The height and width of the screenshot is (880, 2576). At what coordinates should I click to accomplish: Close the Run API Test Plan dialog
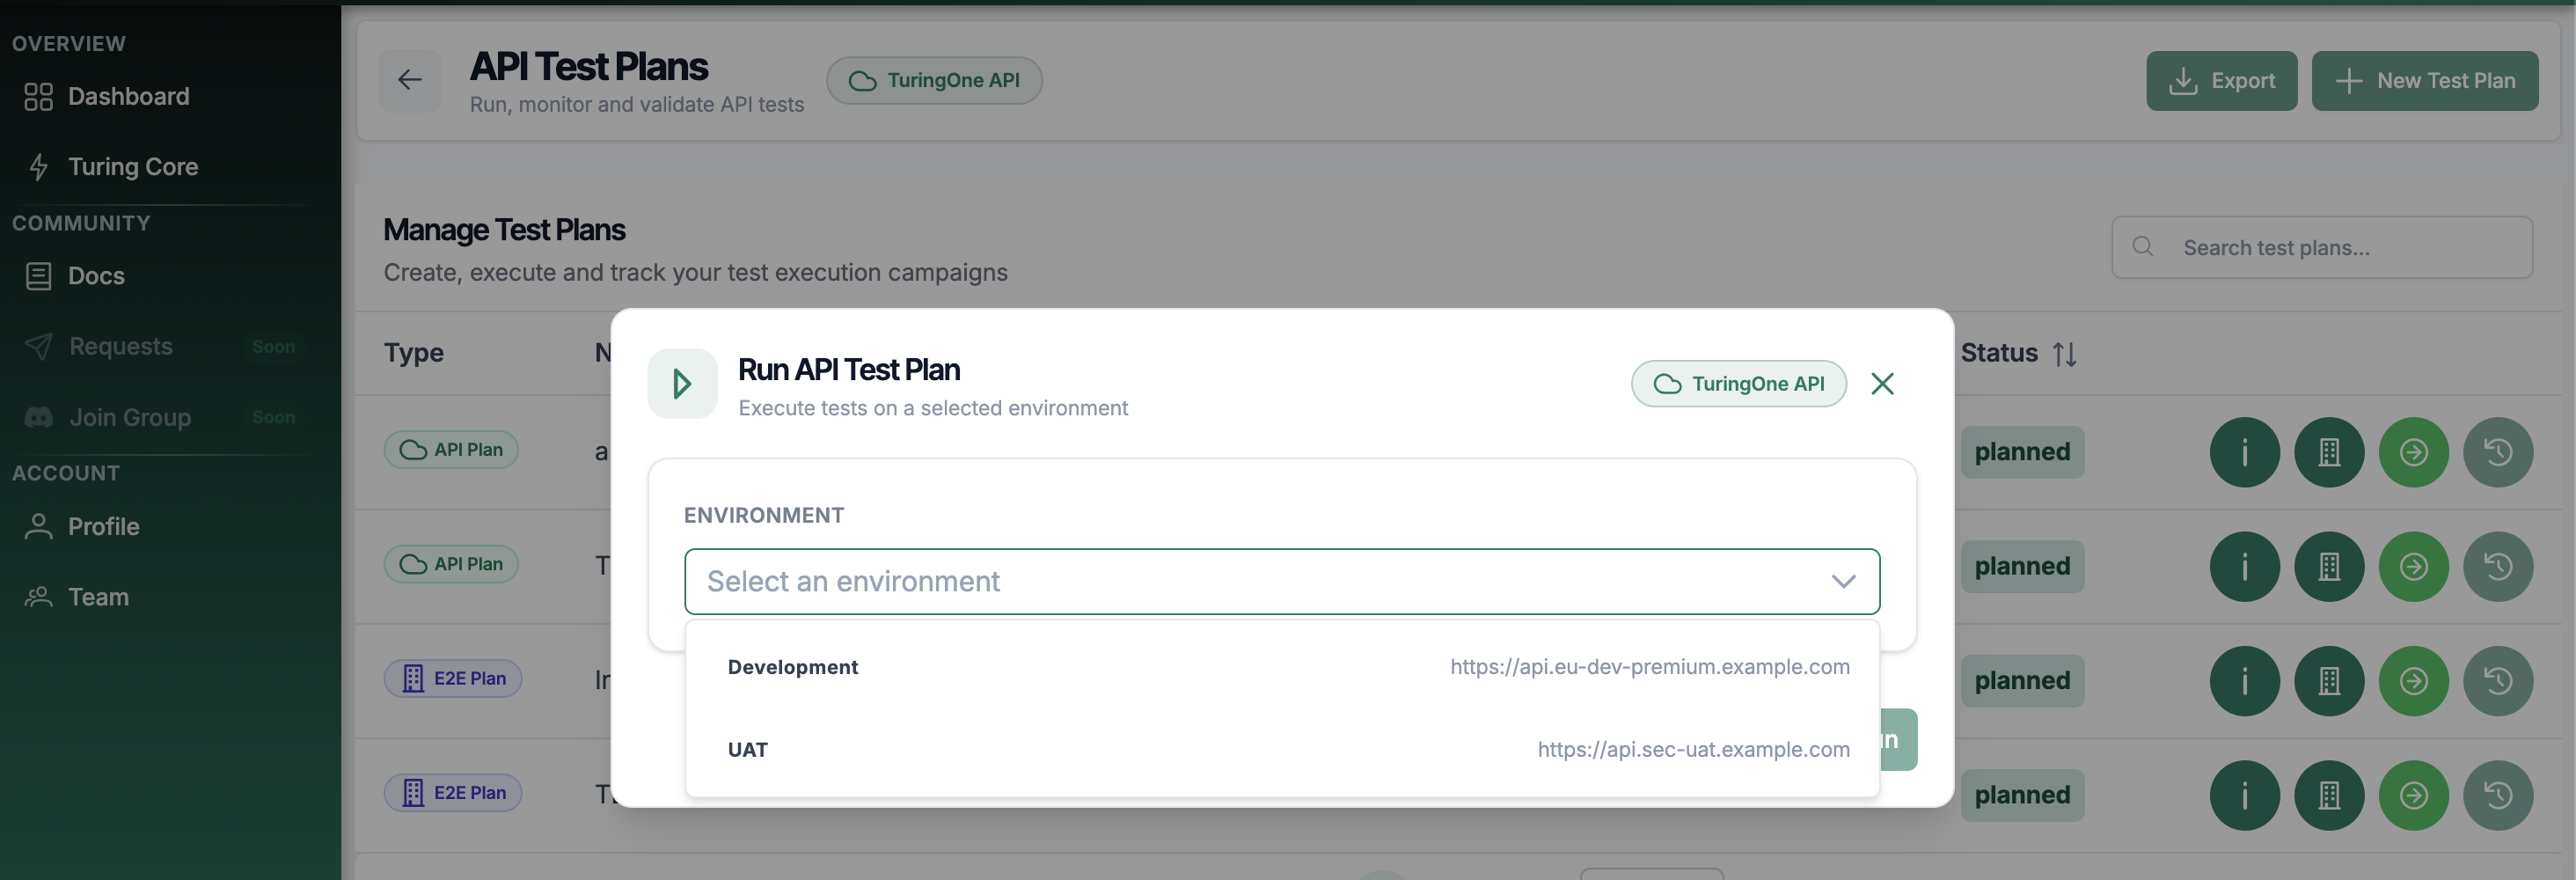[x=1881, y=383]
